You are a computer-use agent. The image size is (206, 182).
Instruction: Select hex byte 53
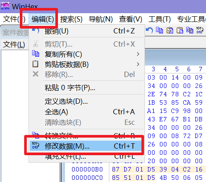point(163,102)
